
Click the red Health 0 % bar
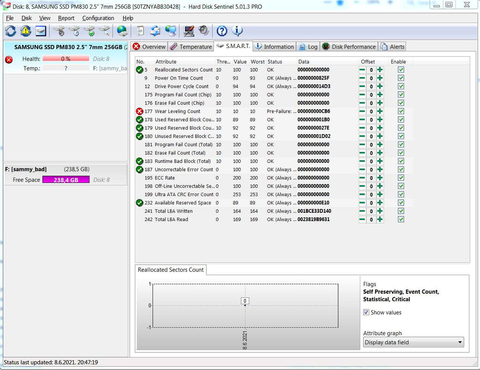[x=66, y=59]
